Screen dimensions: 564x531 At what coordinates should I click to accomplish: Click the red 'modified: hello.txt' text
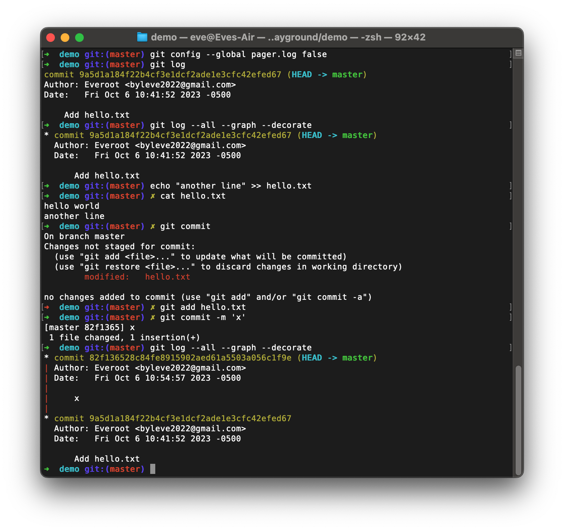click(137, 277)
